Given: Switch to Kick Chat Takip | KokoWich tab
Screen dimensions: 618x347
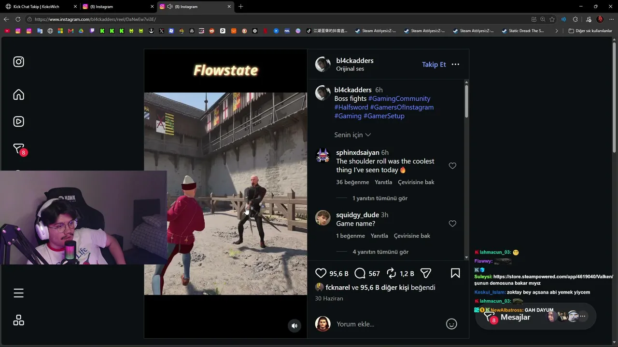Looking at the screenshot, I should 41,7.
